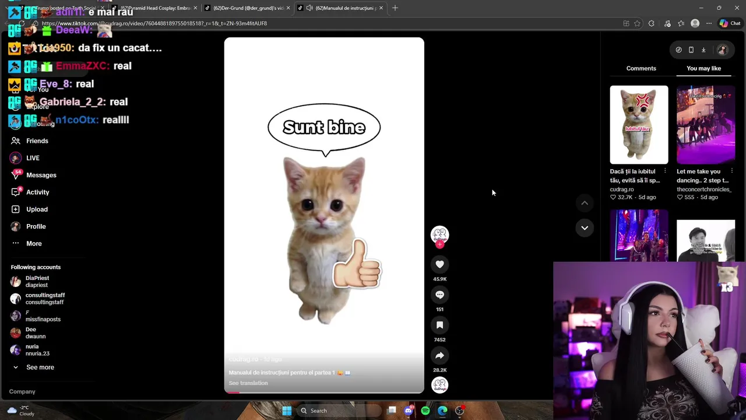Click the coin icon in top-right header
The width and height of the screenshot is (746, 420).
pyautogui.click(x=678, y=50)
